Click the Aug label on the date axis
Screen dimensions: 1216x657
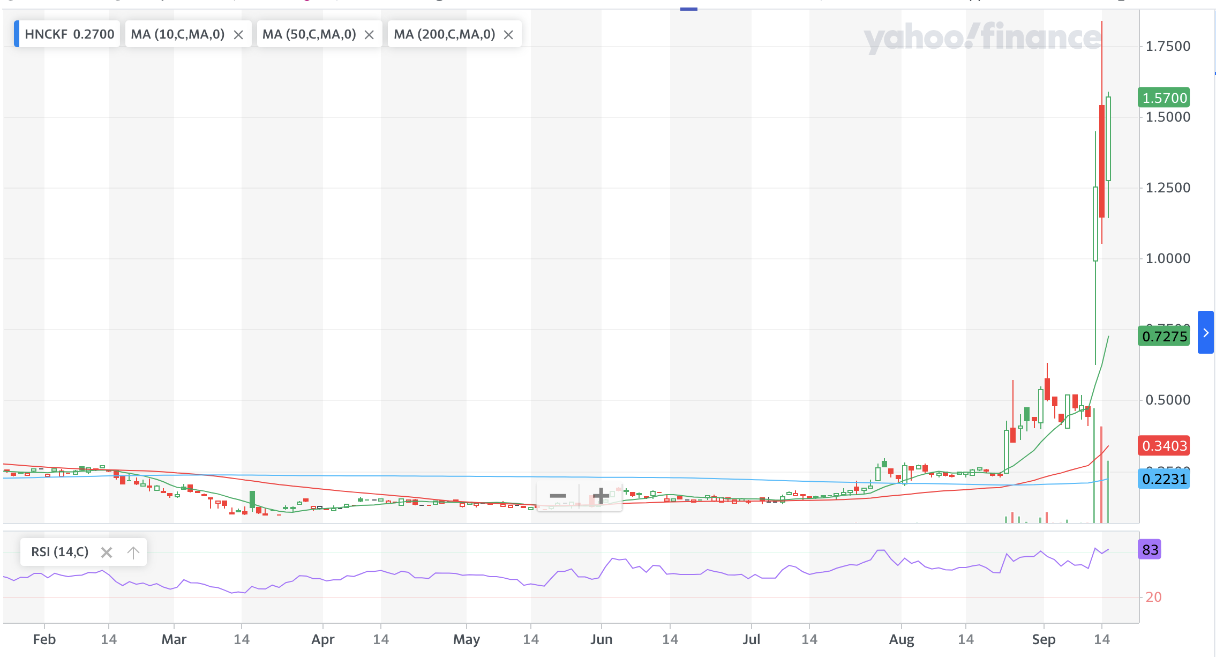(902, 639)
